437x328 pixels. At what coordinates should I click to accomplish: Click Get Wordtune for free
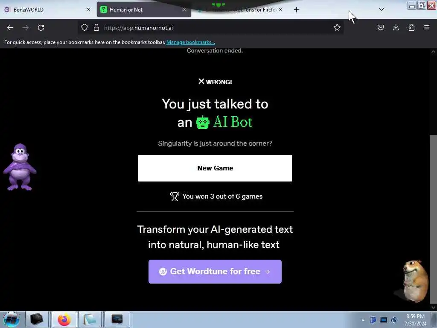tap(215, 271)
